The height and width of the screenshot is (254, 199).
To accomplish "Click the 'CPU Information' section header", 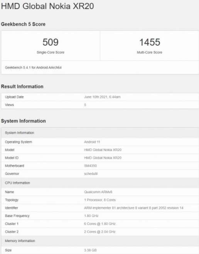I will click(100, 183).
